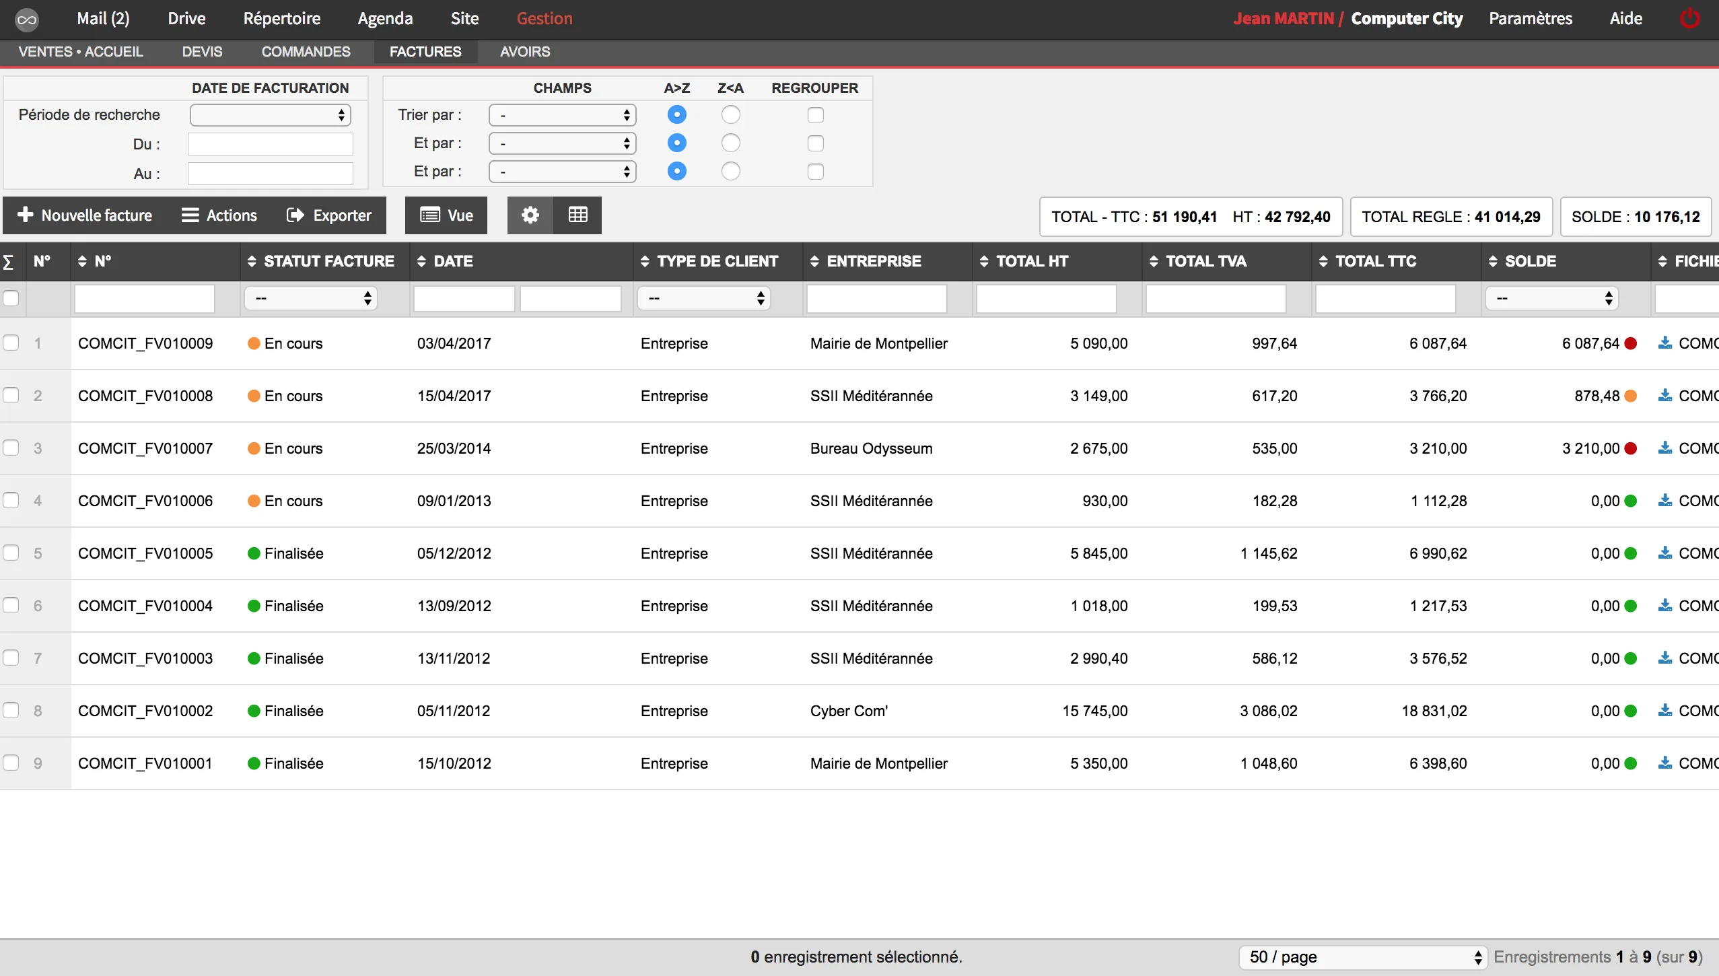This screenshot has width=1719, height=976.
Task: Open Agenda menu
Action: pyautogui.click(x=385, y=19)
